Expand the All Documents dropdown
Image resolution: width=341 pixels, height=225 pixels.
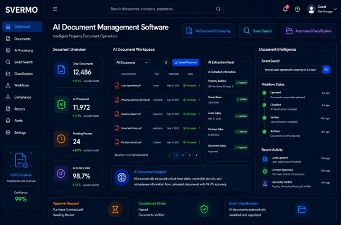pyautogui.click(x=132, y=63)
